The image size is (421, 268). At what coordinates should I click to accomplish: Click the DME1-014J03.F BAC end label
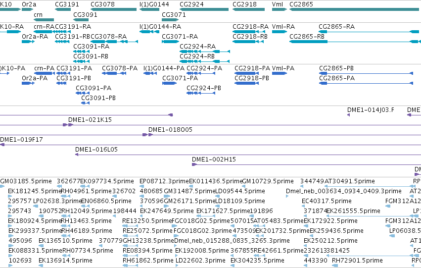click(371, 110)
